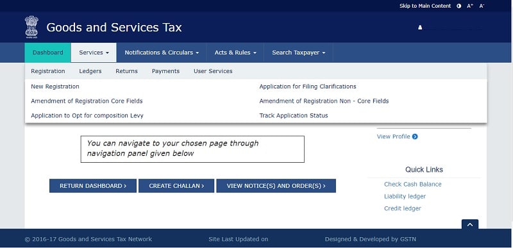Image resolution: width=513 pixels, height=248 pixels.
Task: Open the Dashboard tab
Action: coord(47,53)
